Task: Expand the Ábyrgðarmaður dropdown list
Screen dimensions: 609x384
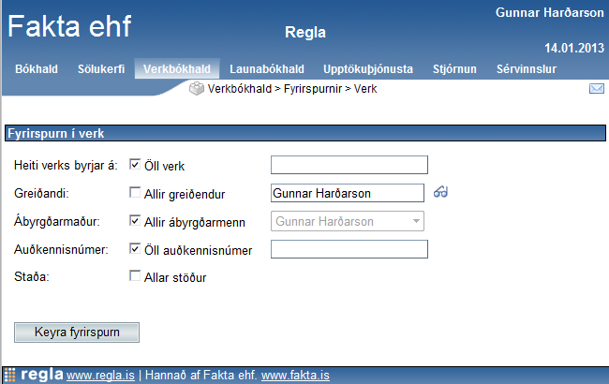Action: click(415, 222)
